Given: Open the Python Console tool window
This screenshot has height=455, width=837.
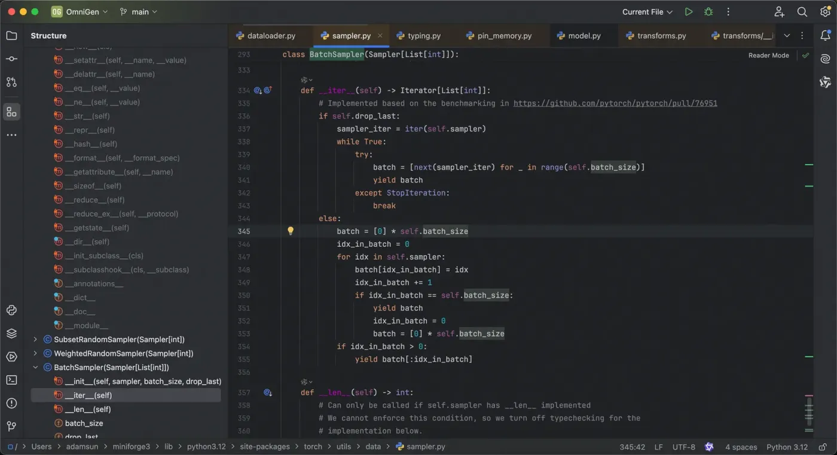Looking at the screenshot, I should pos(11,310).
